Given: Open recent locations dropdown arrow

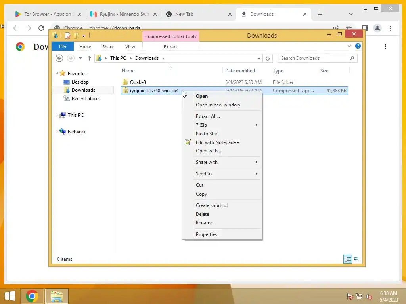Looking at the screenshot, I should [80, 58].
